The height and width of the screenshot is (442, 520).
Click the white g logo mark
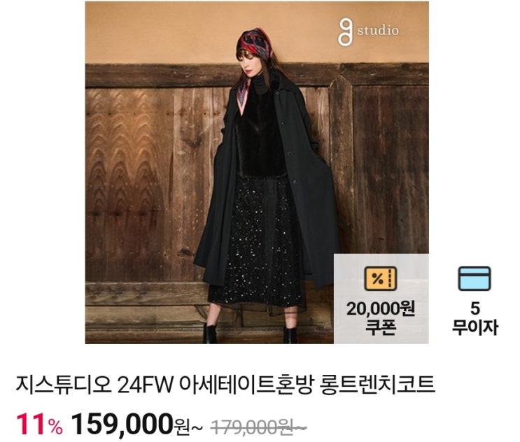344,31
